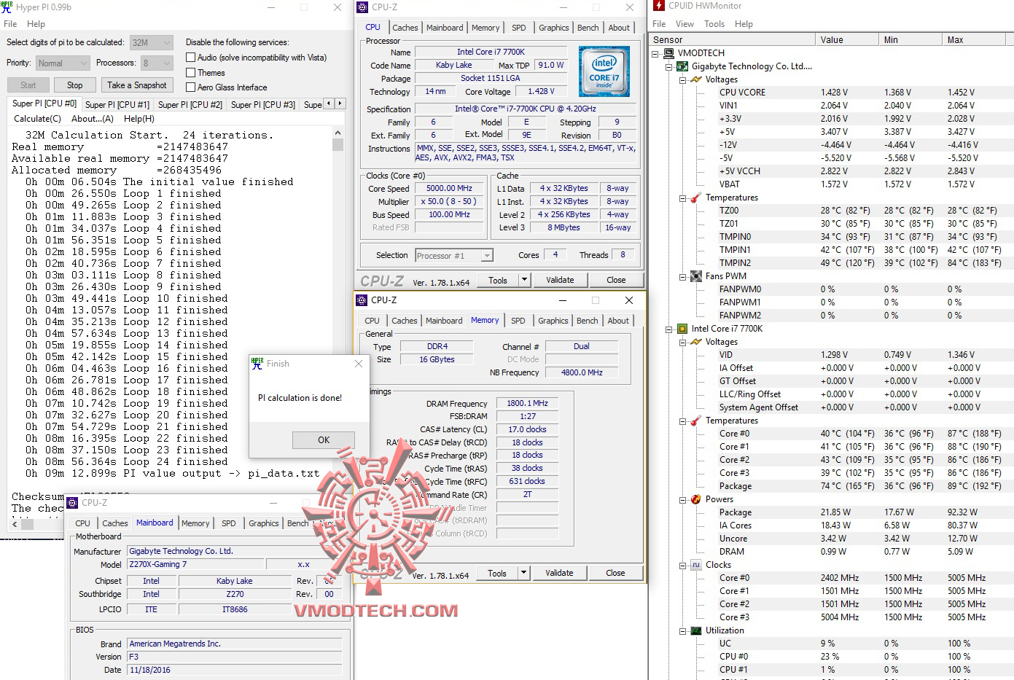
Task: Click the Hyper PI title bar icon
Action: pyautogui.click(x=7, y=7)
